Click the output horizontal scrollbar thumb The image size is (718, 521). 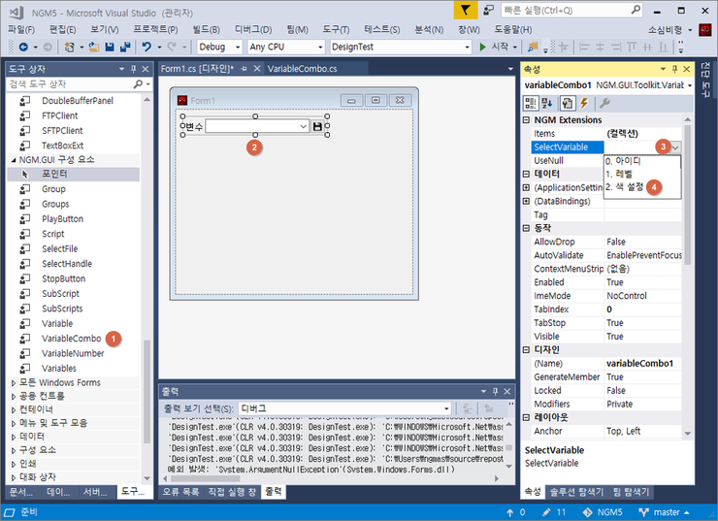tap(205, 479)
